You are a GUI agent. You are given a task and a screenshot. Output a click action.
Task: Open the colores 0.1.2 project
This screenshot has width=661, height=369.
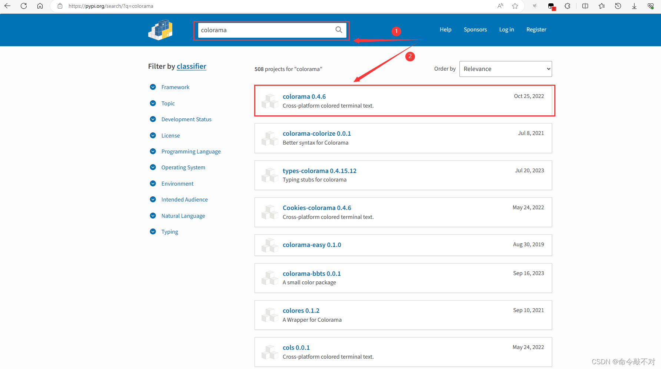pos(301,311)
